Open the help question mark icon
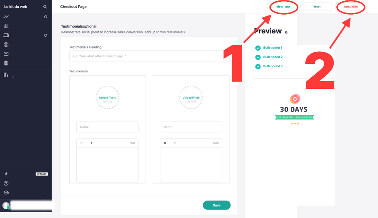Viewport: 378px width, 218px height. (x=6, y=183)
